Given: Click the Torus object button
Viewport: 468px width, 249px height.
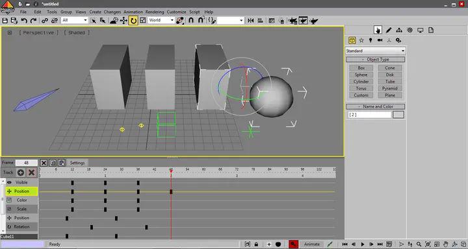Looking at the screenshot, I should click(x=361, y=88).
